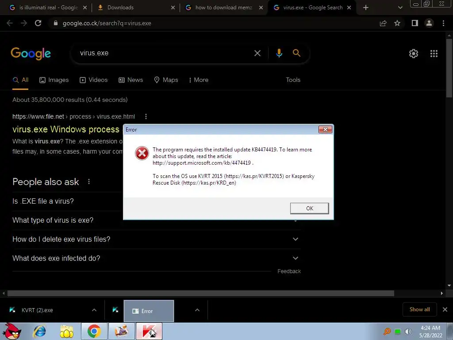Image resolution: width=453 pixels, height=340 pixels.
Task: Start voice search with microphone icon
Action: (279, 53)
